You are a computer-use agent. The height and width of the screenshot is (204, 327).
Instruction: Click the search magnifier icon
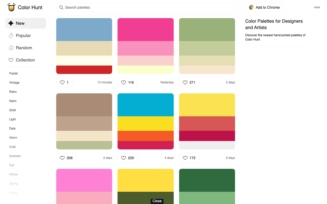pos(61,7)
